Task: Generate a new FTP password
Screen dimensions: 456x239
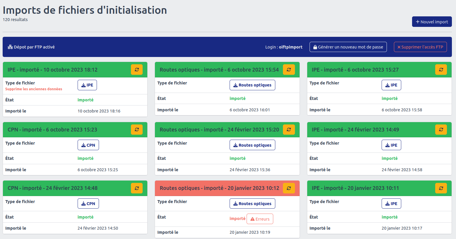Action: point(348,47)
